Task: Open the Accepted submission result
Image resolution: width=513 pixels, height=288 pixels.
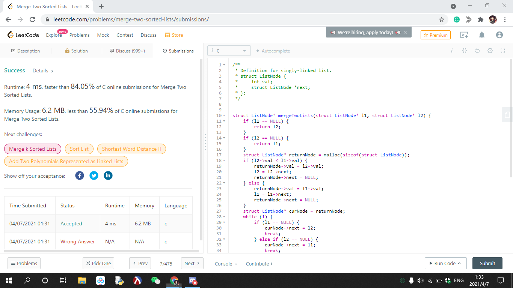Action: (x=71, y=223)
